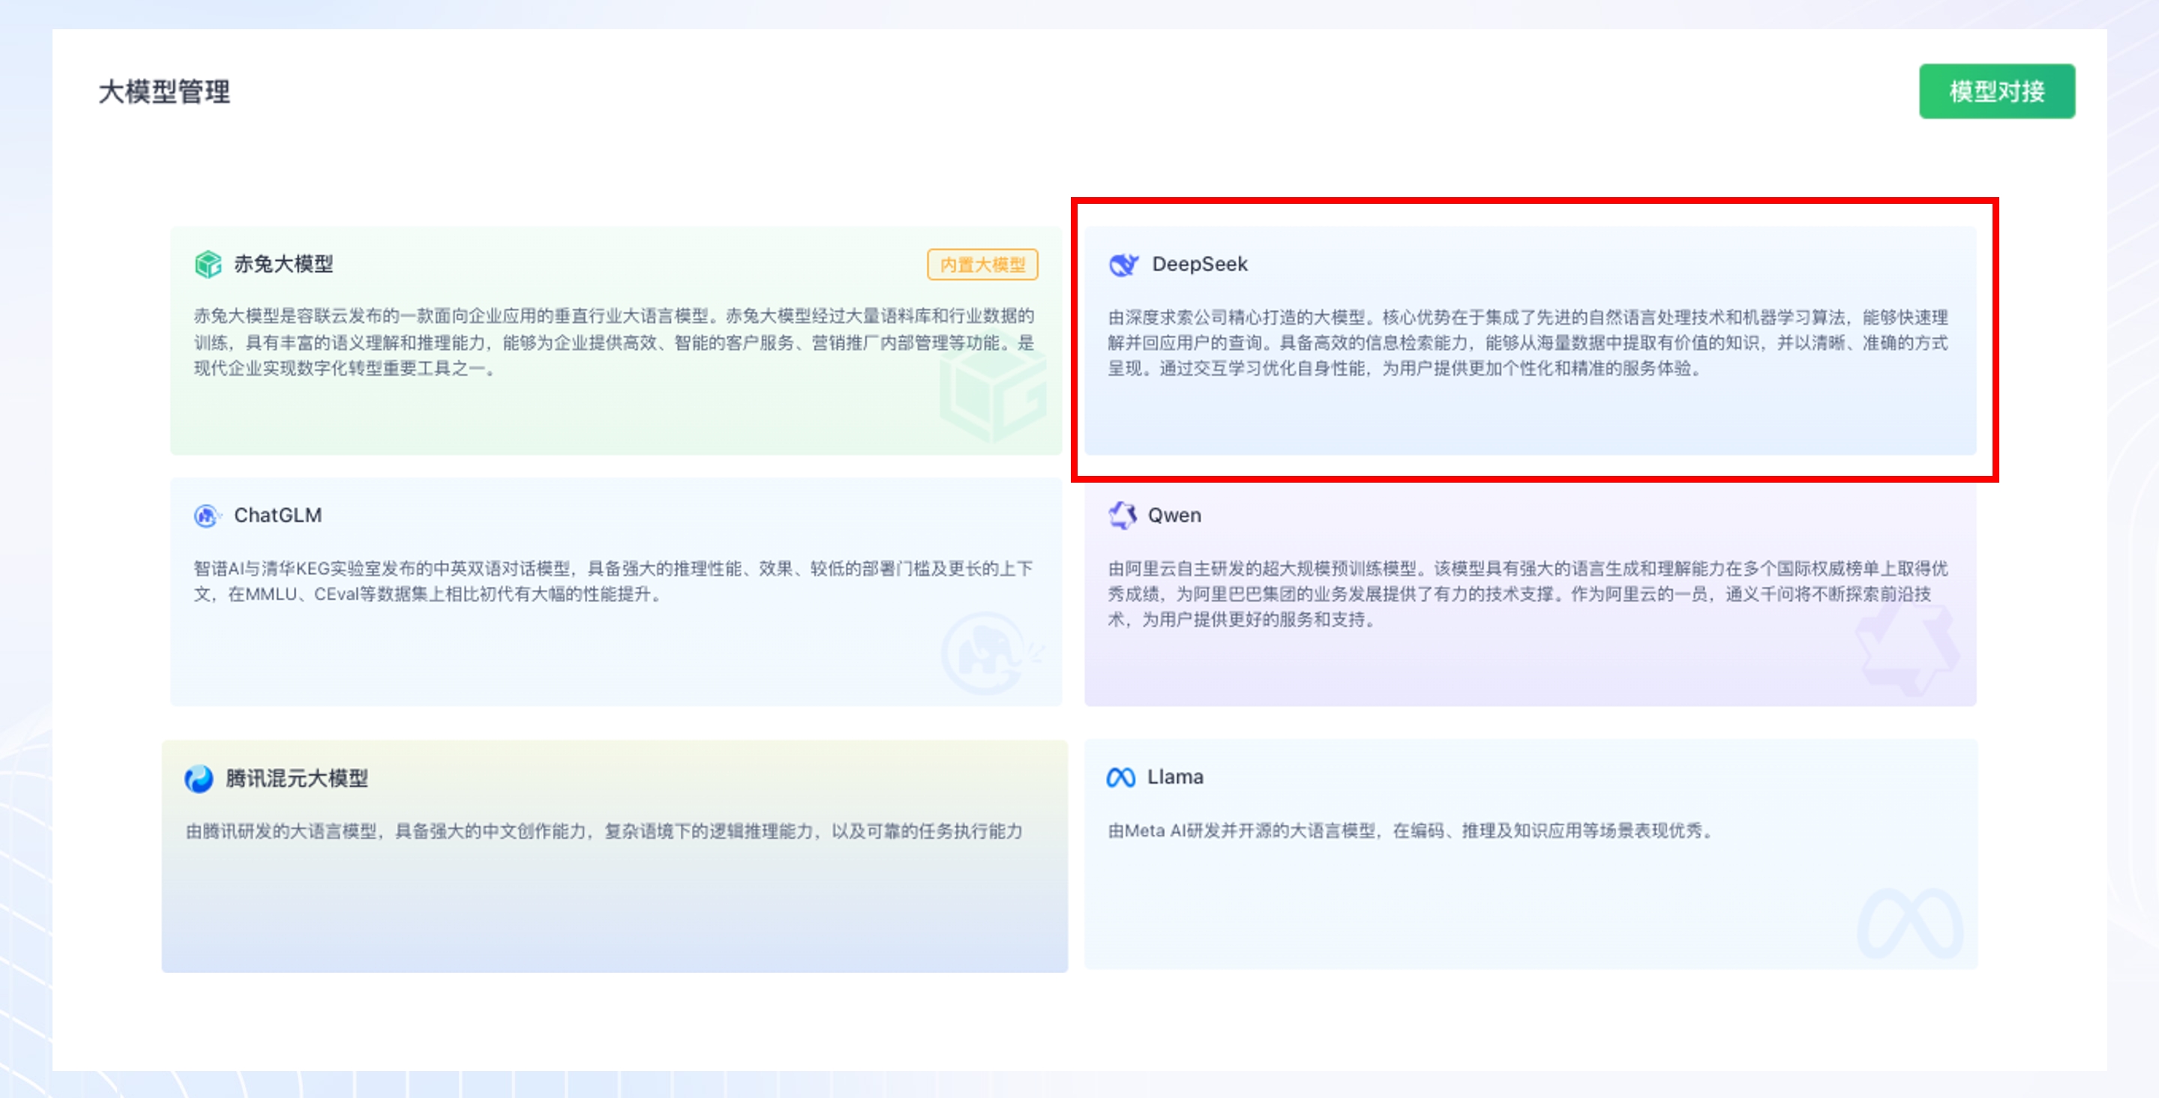Click the large Meta watermark in Llama card
The height and width of the screenshot is (1098, 2159).
1909,923
